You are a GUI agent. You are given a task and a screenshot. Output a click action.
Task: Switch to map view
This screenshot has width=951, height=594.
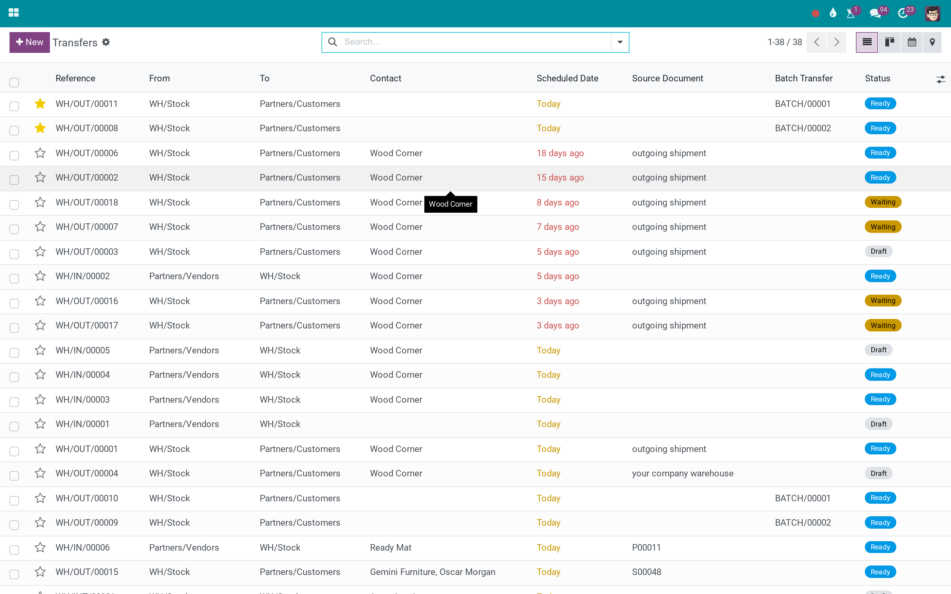tap(932, 42)
